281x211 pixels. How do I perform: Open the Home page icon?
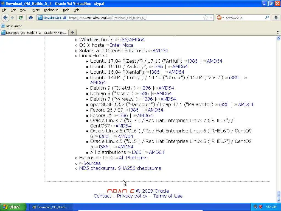coord(31,18)
